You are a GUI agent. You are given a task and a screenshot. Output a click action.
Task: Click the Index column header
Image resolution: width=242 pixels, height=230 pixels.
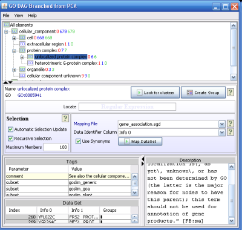21,210
